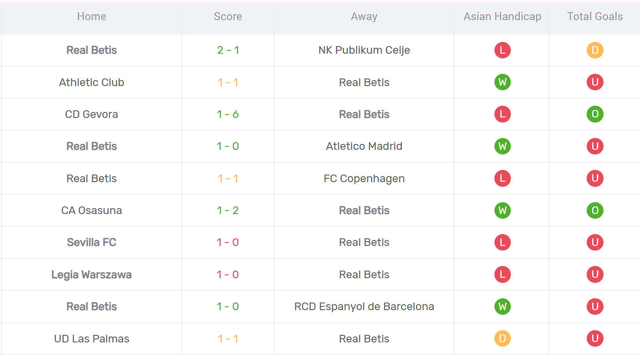Click the W handicap badge in Espanyol row

click(x=502, y=307)
